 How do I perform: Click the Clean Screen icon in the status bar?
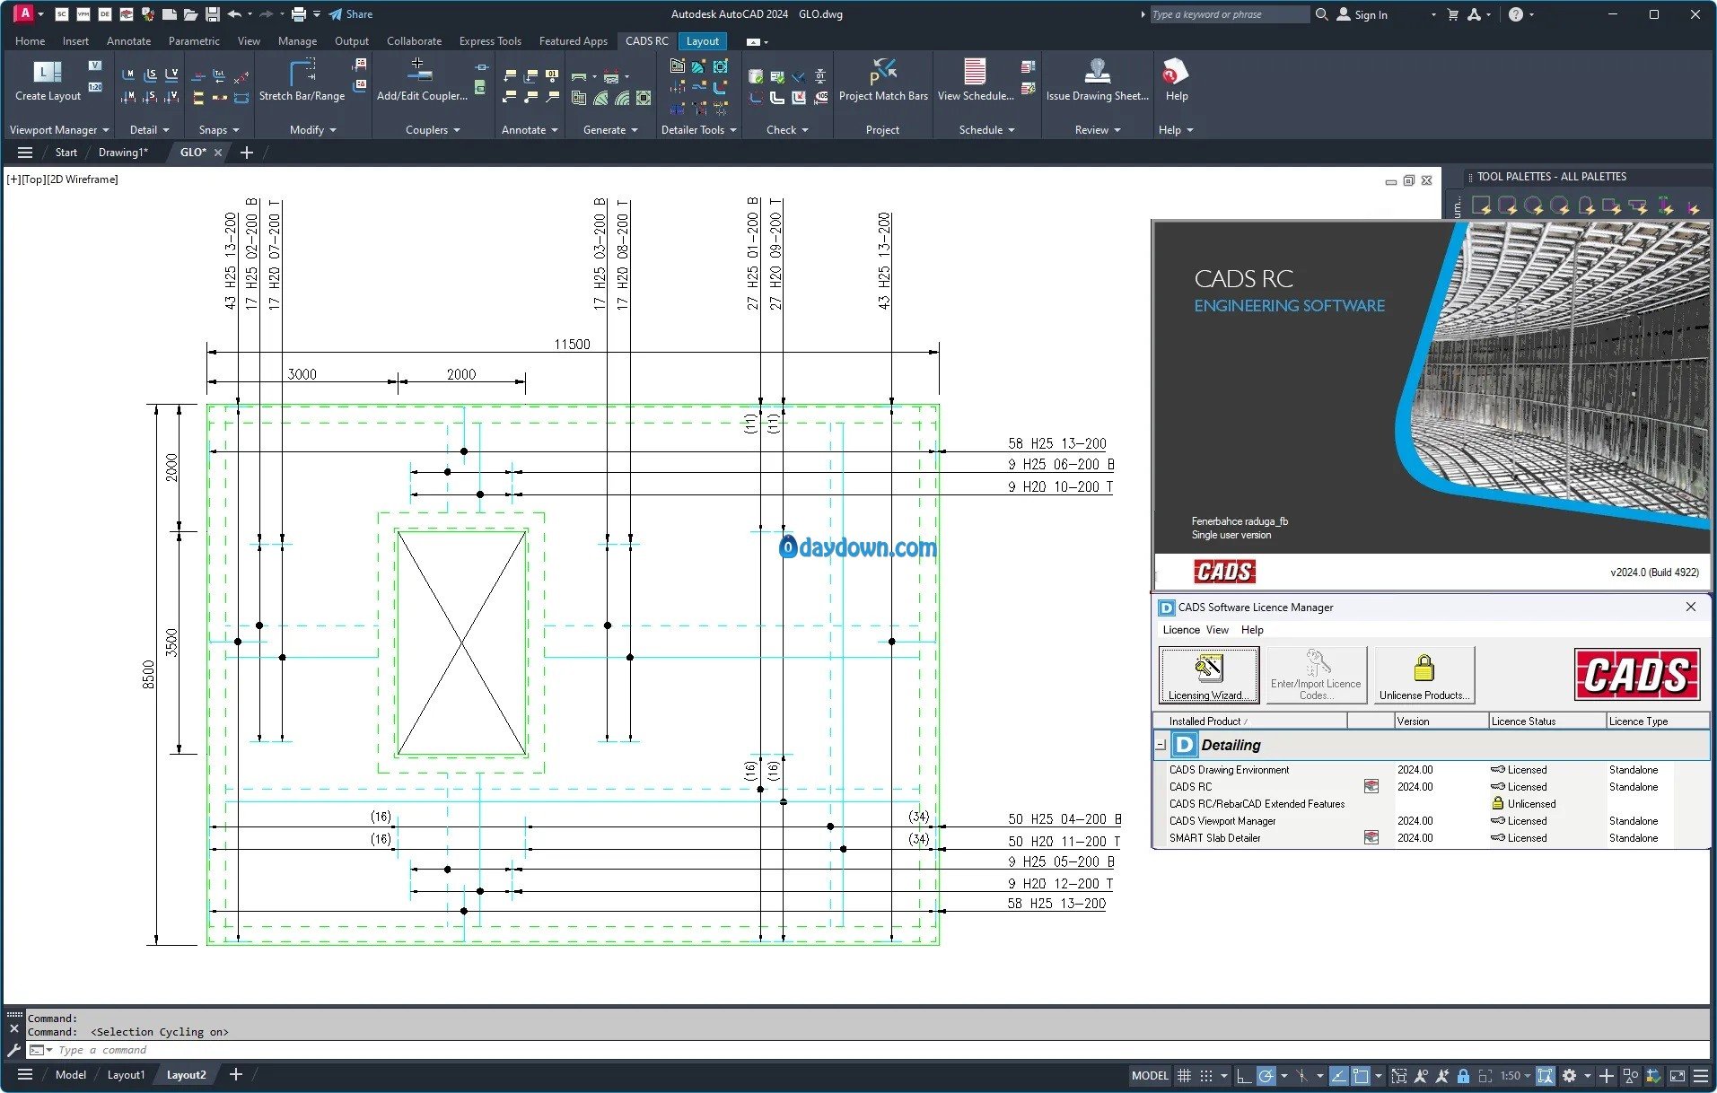click(1678, 1075)
